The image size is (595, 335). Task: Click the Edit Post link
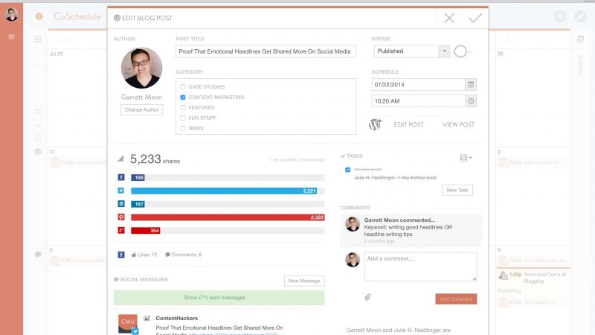click(408, 124)
